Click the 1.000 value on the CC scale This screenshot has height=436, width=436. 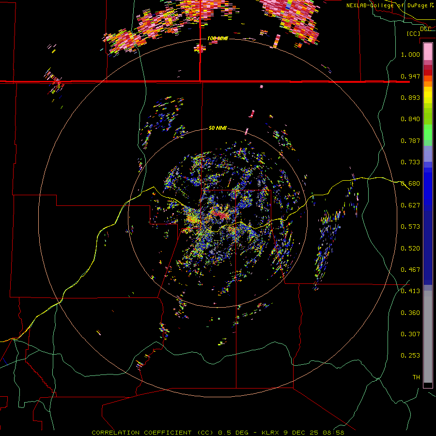[x=410, y=54]
